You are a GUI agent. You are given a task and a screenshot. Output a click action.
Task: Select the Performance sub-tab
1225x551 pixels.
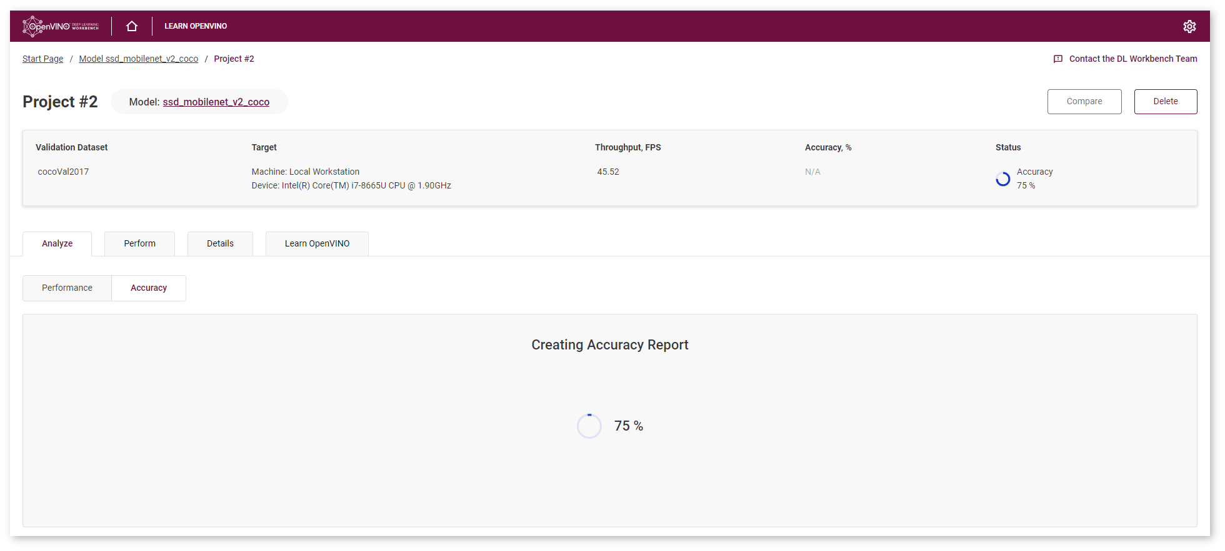67,288
